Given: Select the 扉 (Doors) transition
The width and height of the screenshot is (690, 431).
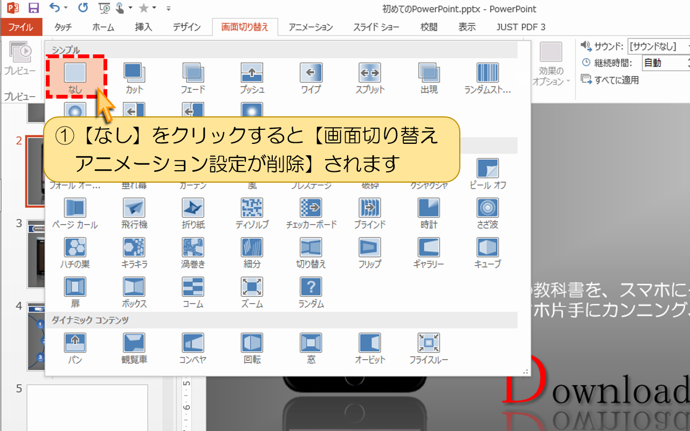Looking at the screenshot, I should [75, 293].
